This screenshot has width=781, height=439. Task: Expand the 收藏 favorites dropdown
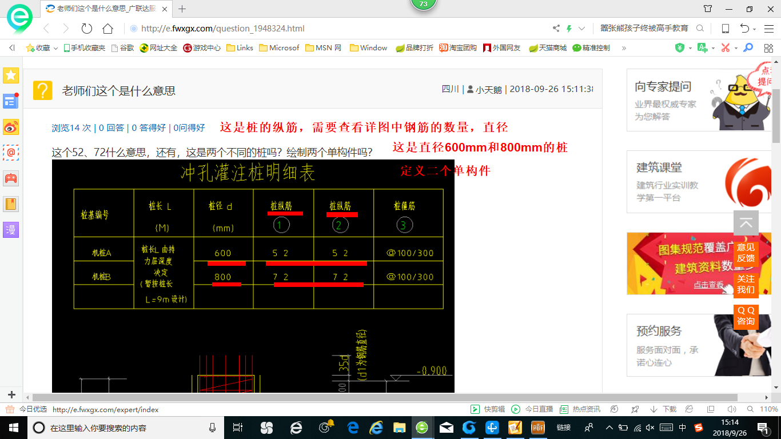[55, 49]
